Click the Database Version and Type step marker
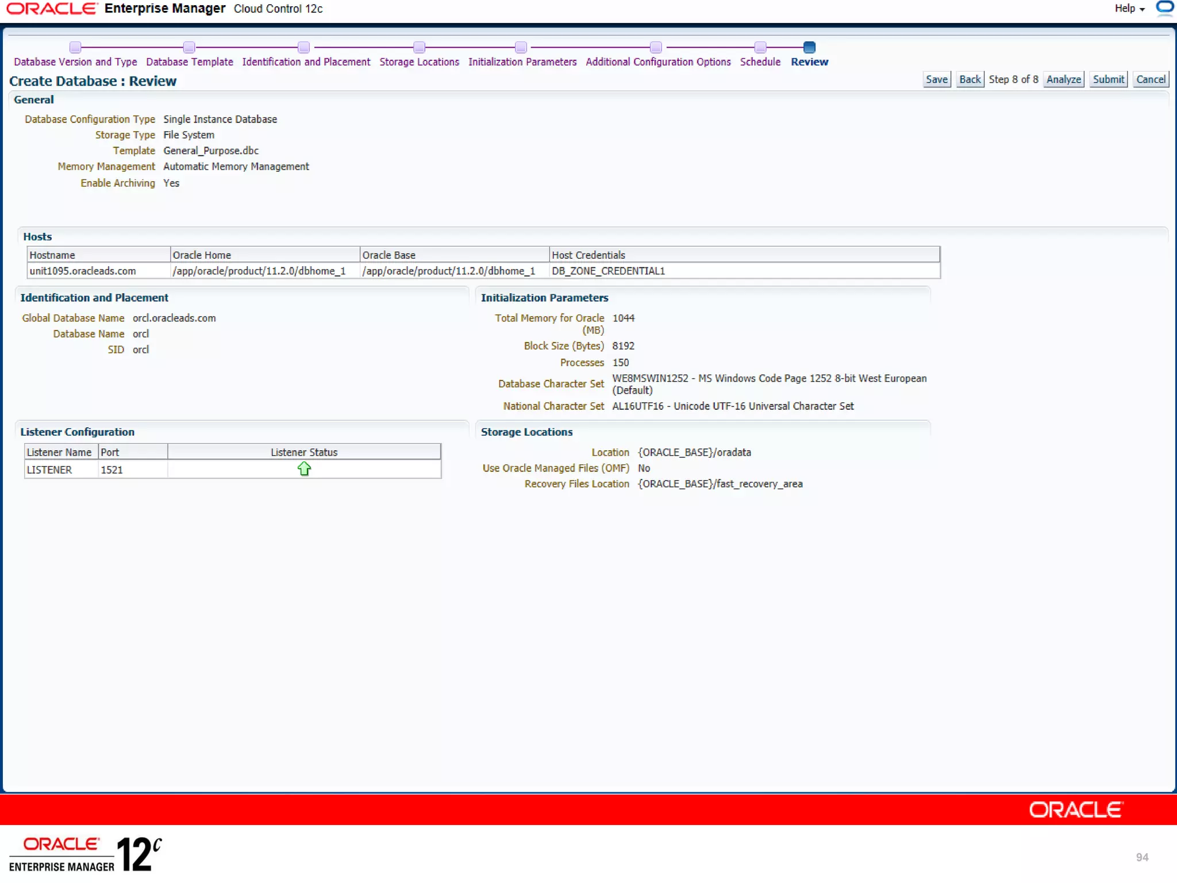The height and width of the screenshot is (883, 1177). (75, 47)
